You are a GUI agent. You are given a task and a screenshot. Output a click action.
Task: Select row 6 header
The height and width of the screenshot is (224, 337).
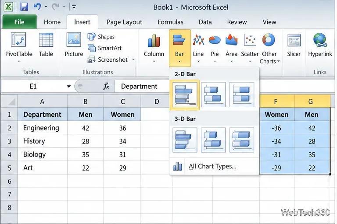10,181
